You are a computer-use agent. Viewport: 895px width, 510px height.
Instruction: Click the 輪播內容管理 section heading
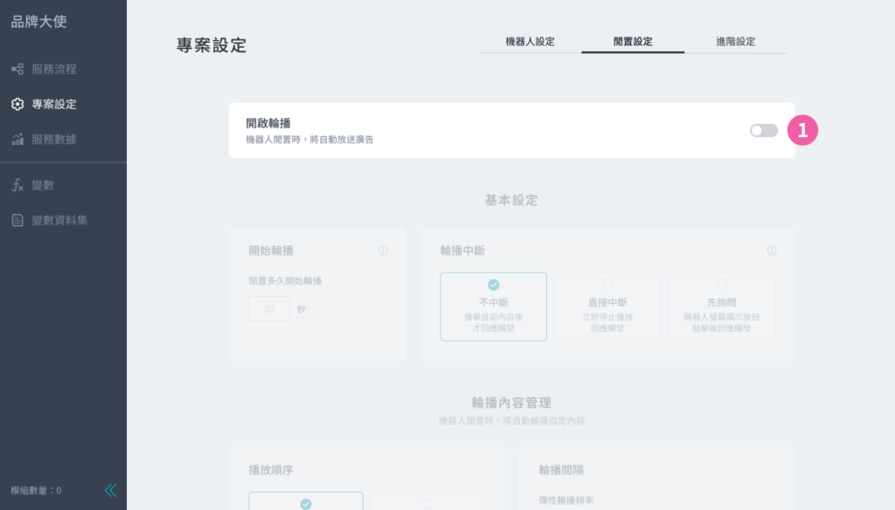[x=511, y=403]
